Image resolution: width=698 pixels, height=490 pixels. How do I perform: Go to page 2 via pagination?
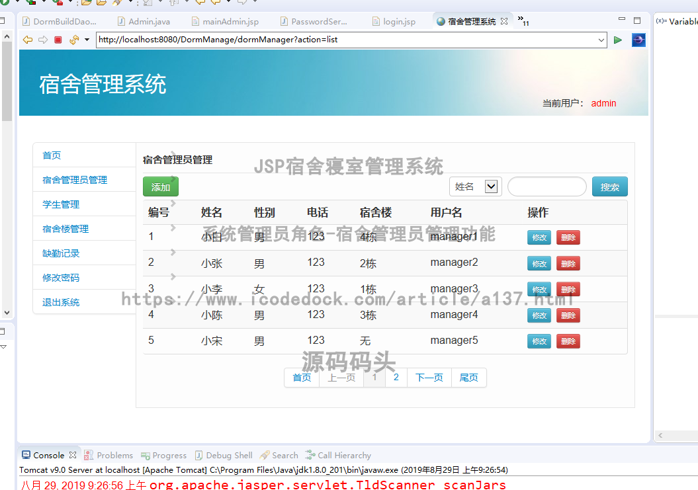coord(396,377)
